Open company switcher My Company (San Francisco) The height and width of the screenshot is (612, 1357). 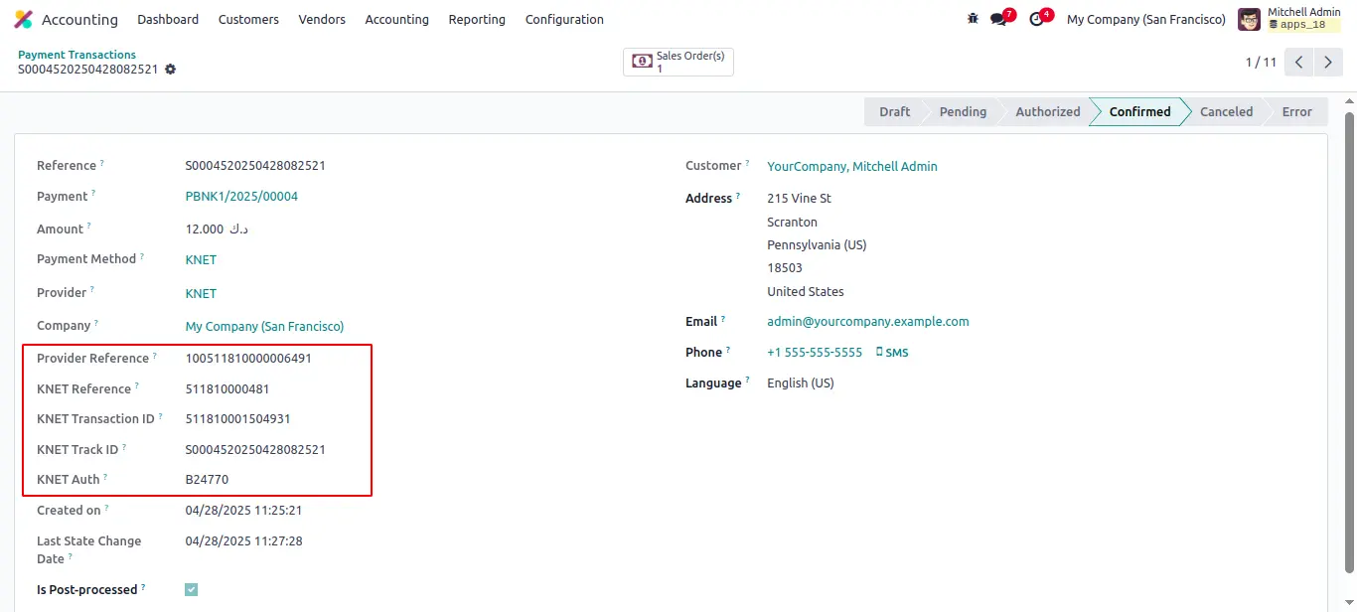[x=1145, y=19]
